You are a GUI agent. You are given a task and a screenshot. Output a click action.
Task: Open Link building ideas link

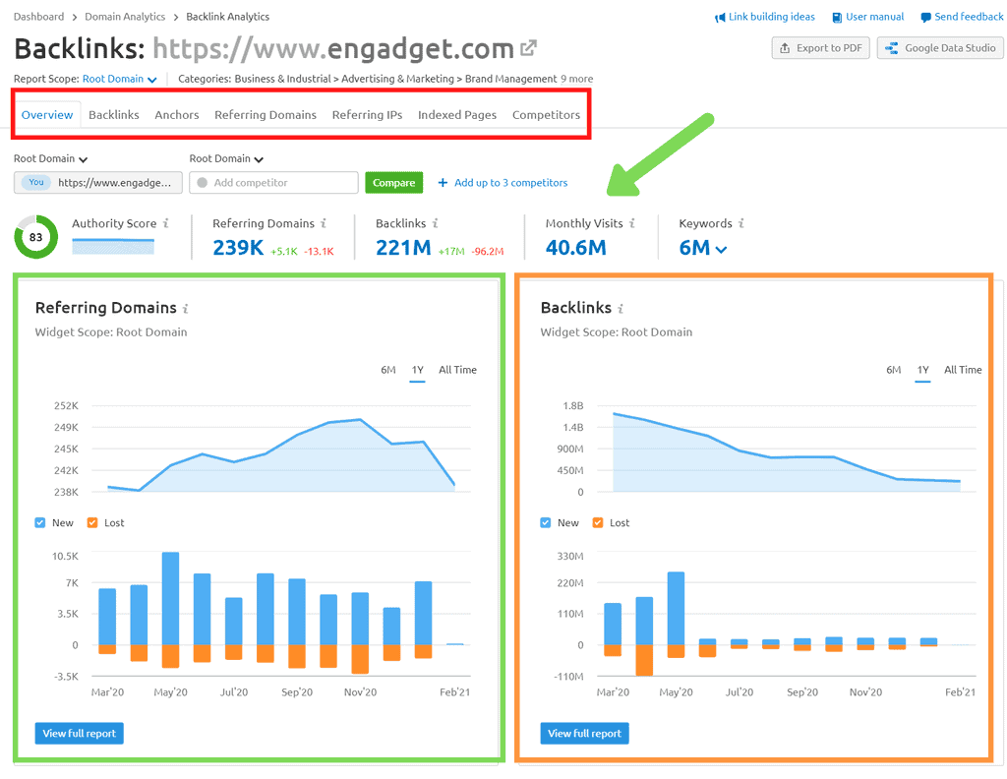pos(771,17)
